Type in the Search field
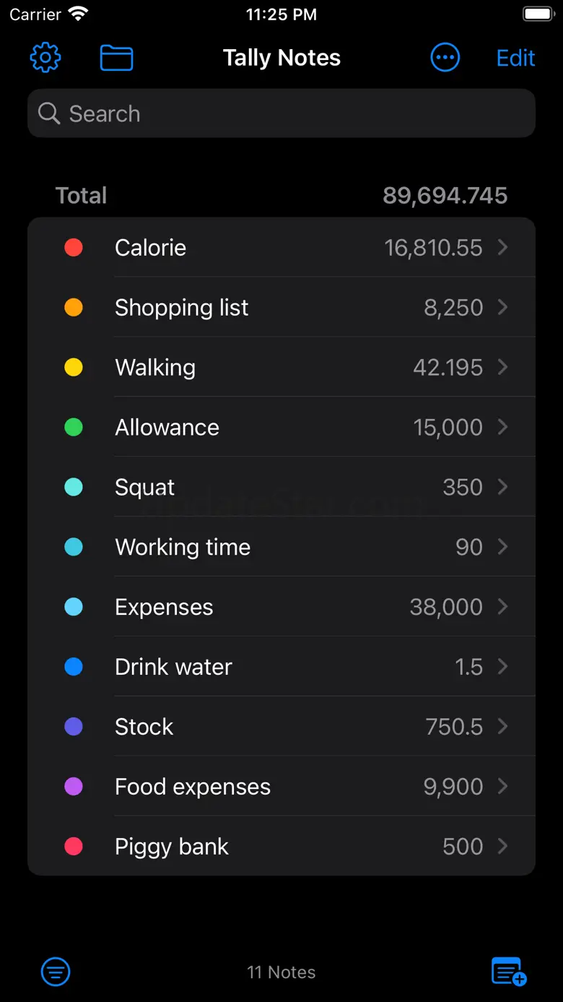Viewport: 563px width, 1002px height. (x=289, y=113)
